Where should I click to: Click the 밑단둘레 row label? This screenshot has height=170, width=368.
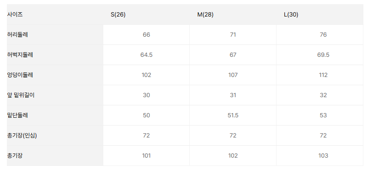[x=17, y=115]
